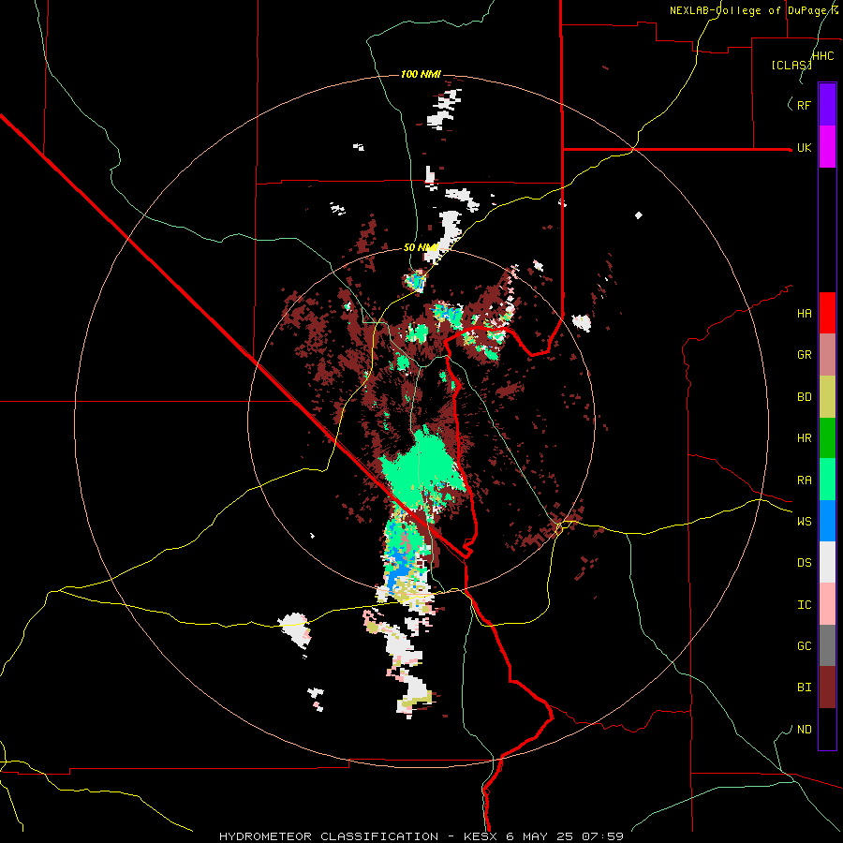Click the brown BI legend swatch
This screenshot has height=843, width=843.
tap(827, 688)
